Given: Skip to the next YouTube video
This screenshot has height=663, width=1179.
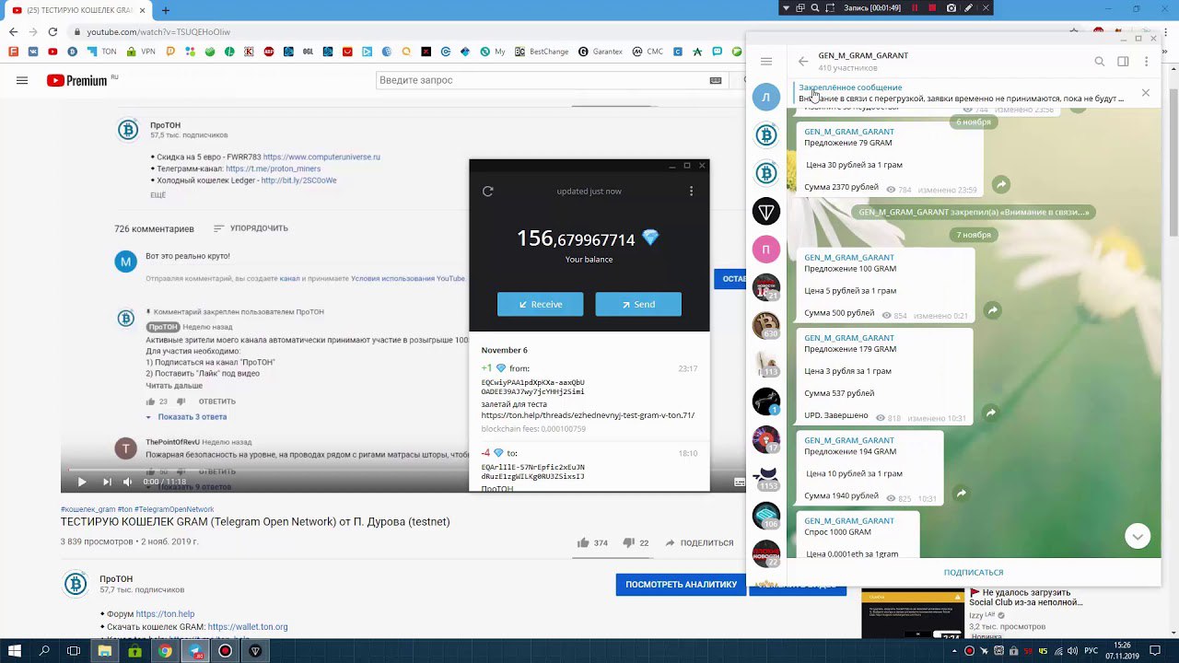Looking at the screenshot, I should 107,482.
